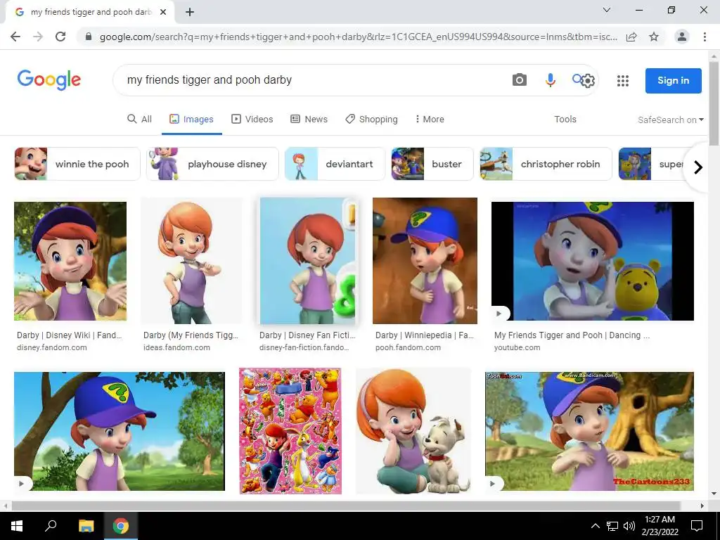Switch to the Videos tab
Image resolution: width=720 pixels, height=540 pixels.
click(x=252, y=120)
